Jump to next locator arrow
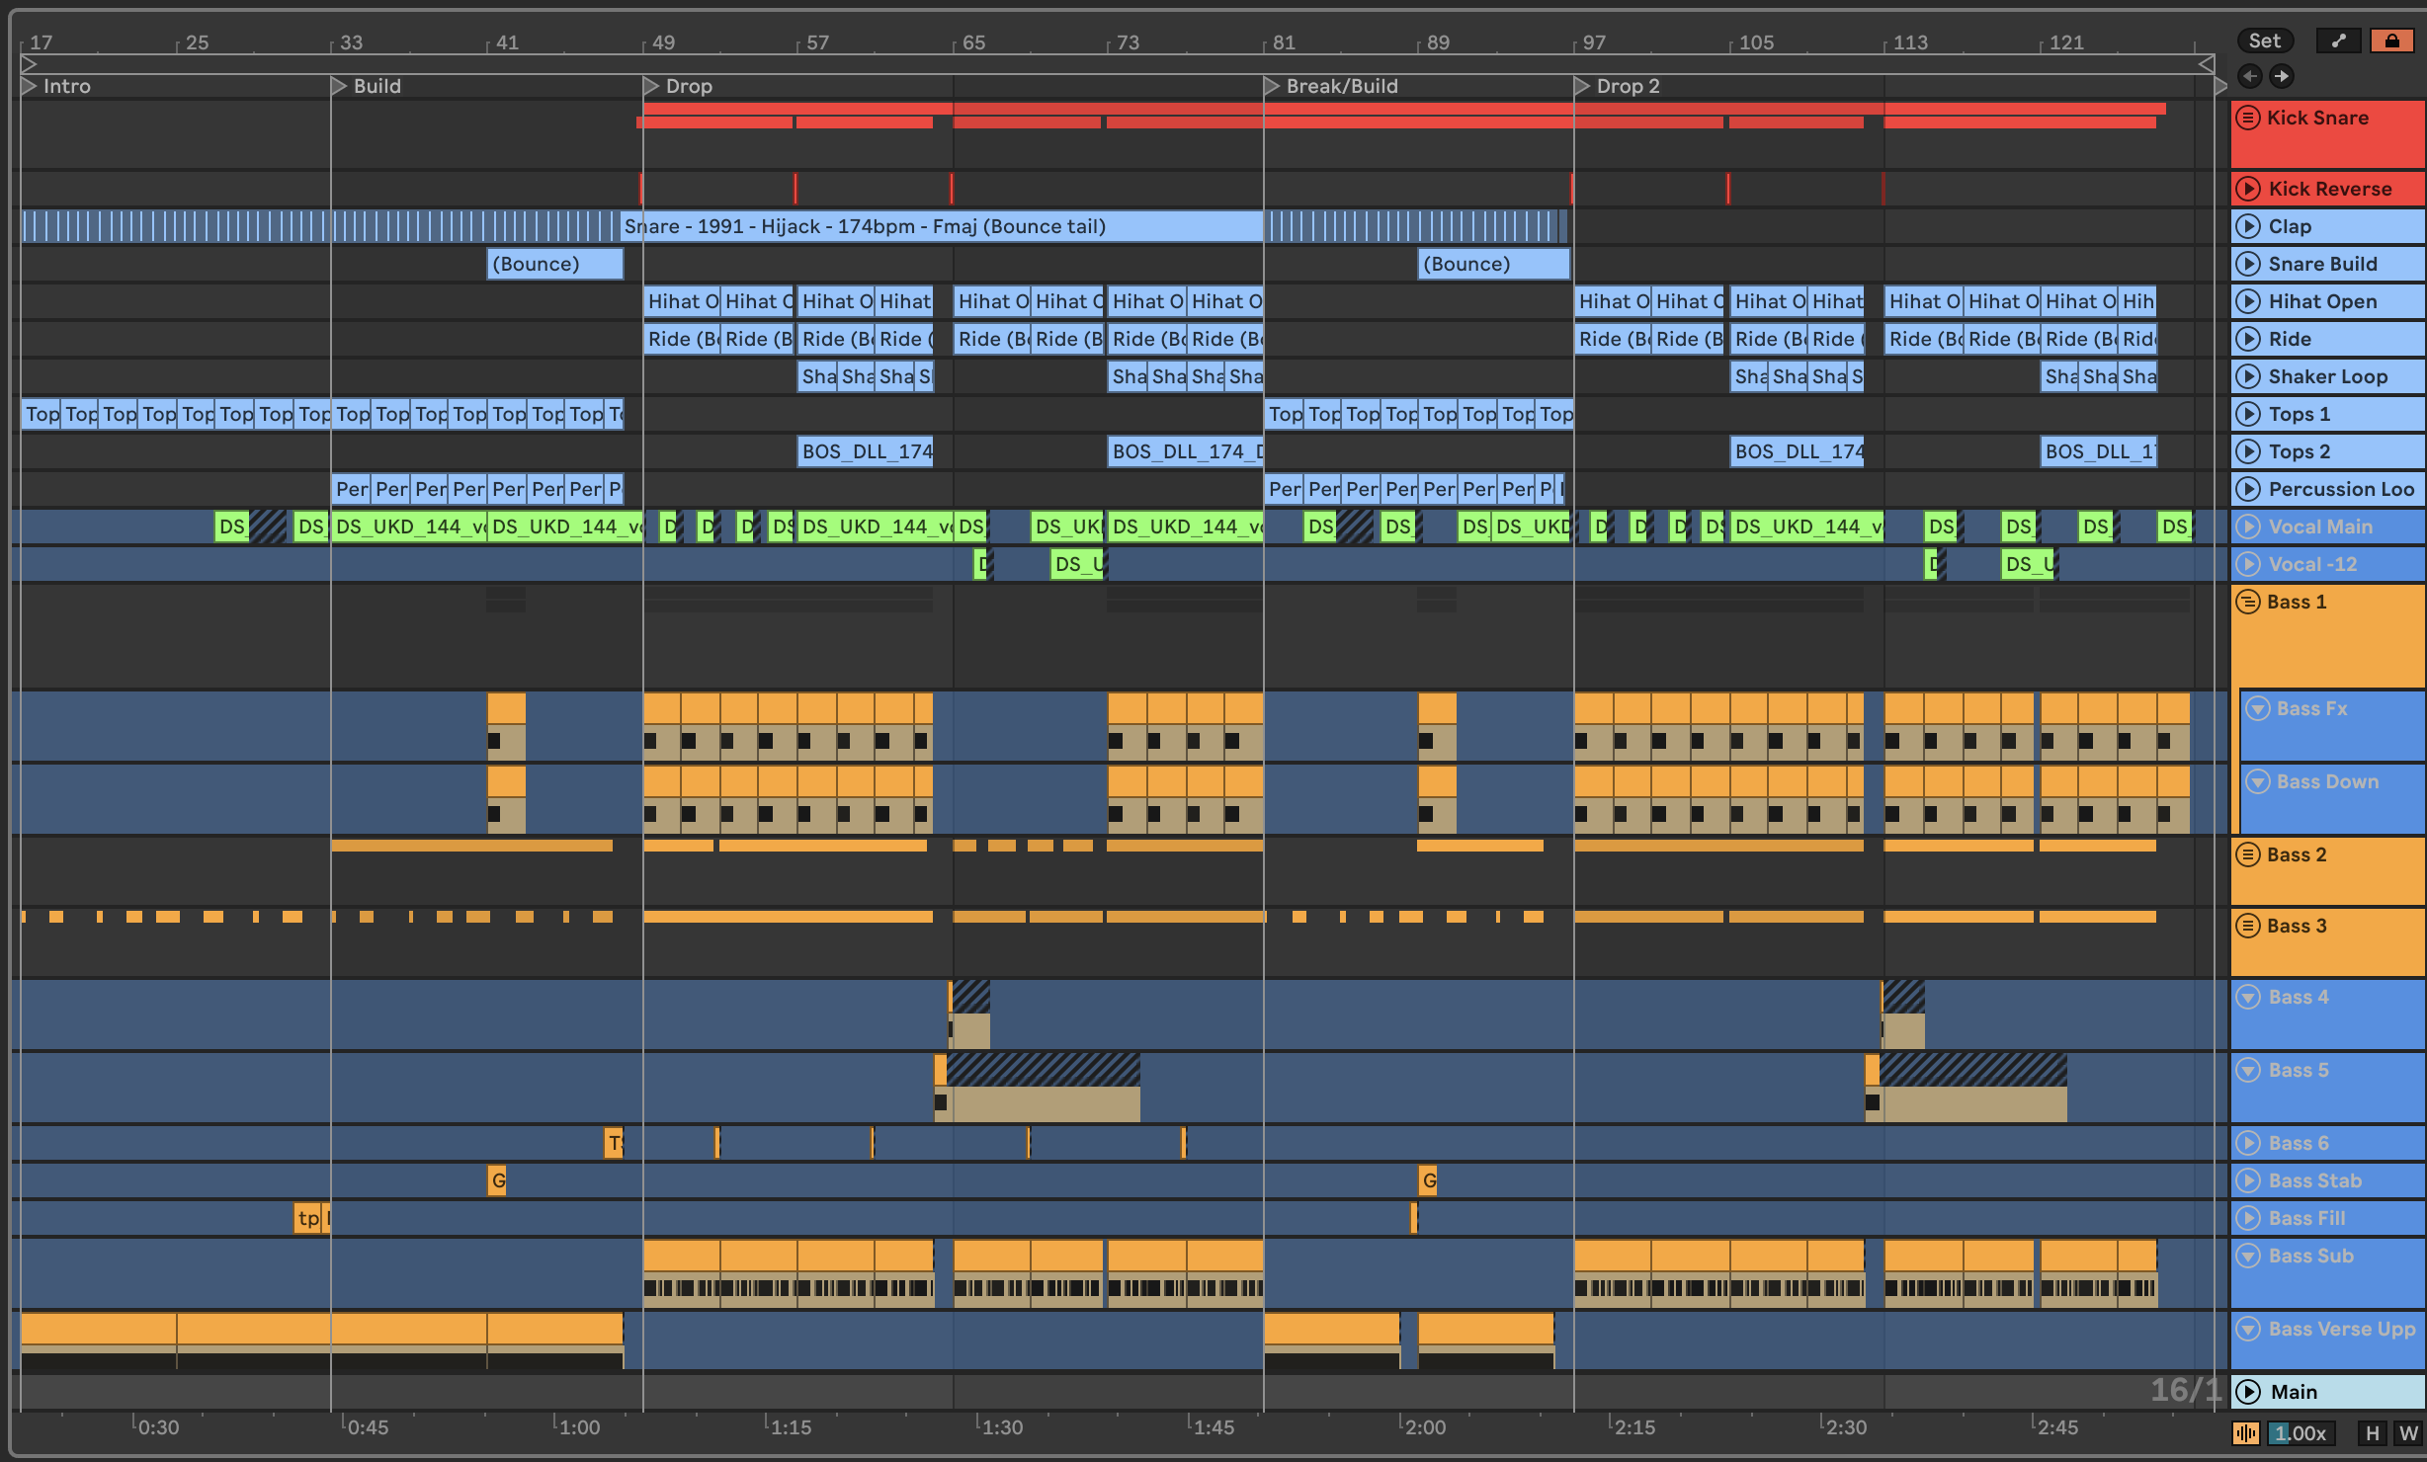Image resolution: width=2427 pixels, height=1462 pixels. pyautogui.click(x=2282, y=76)
